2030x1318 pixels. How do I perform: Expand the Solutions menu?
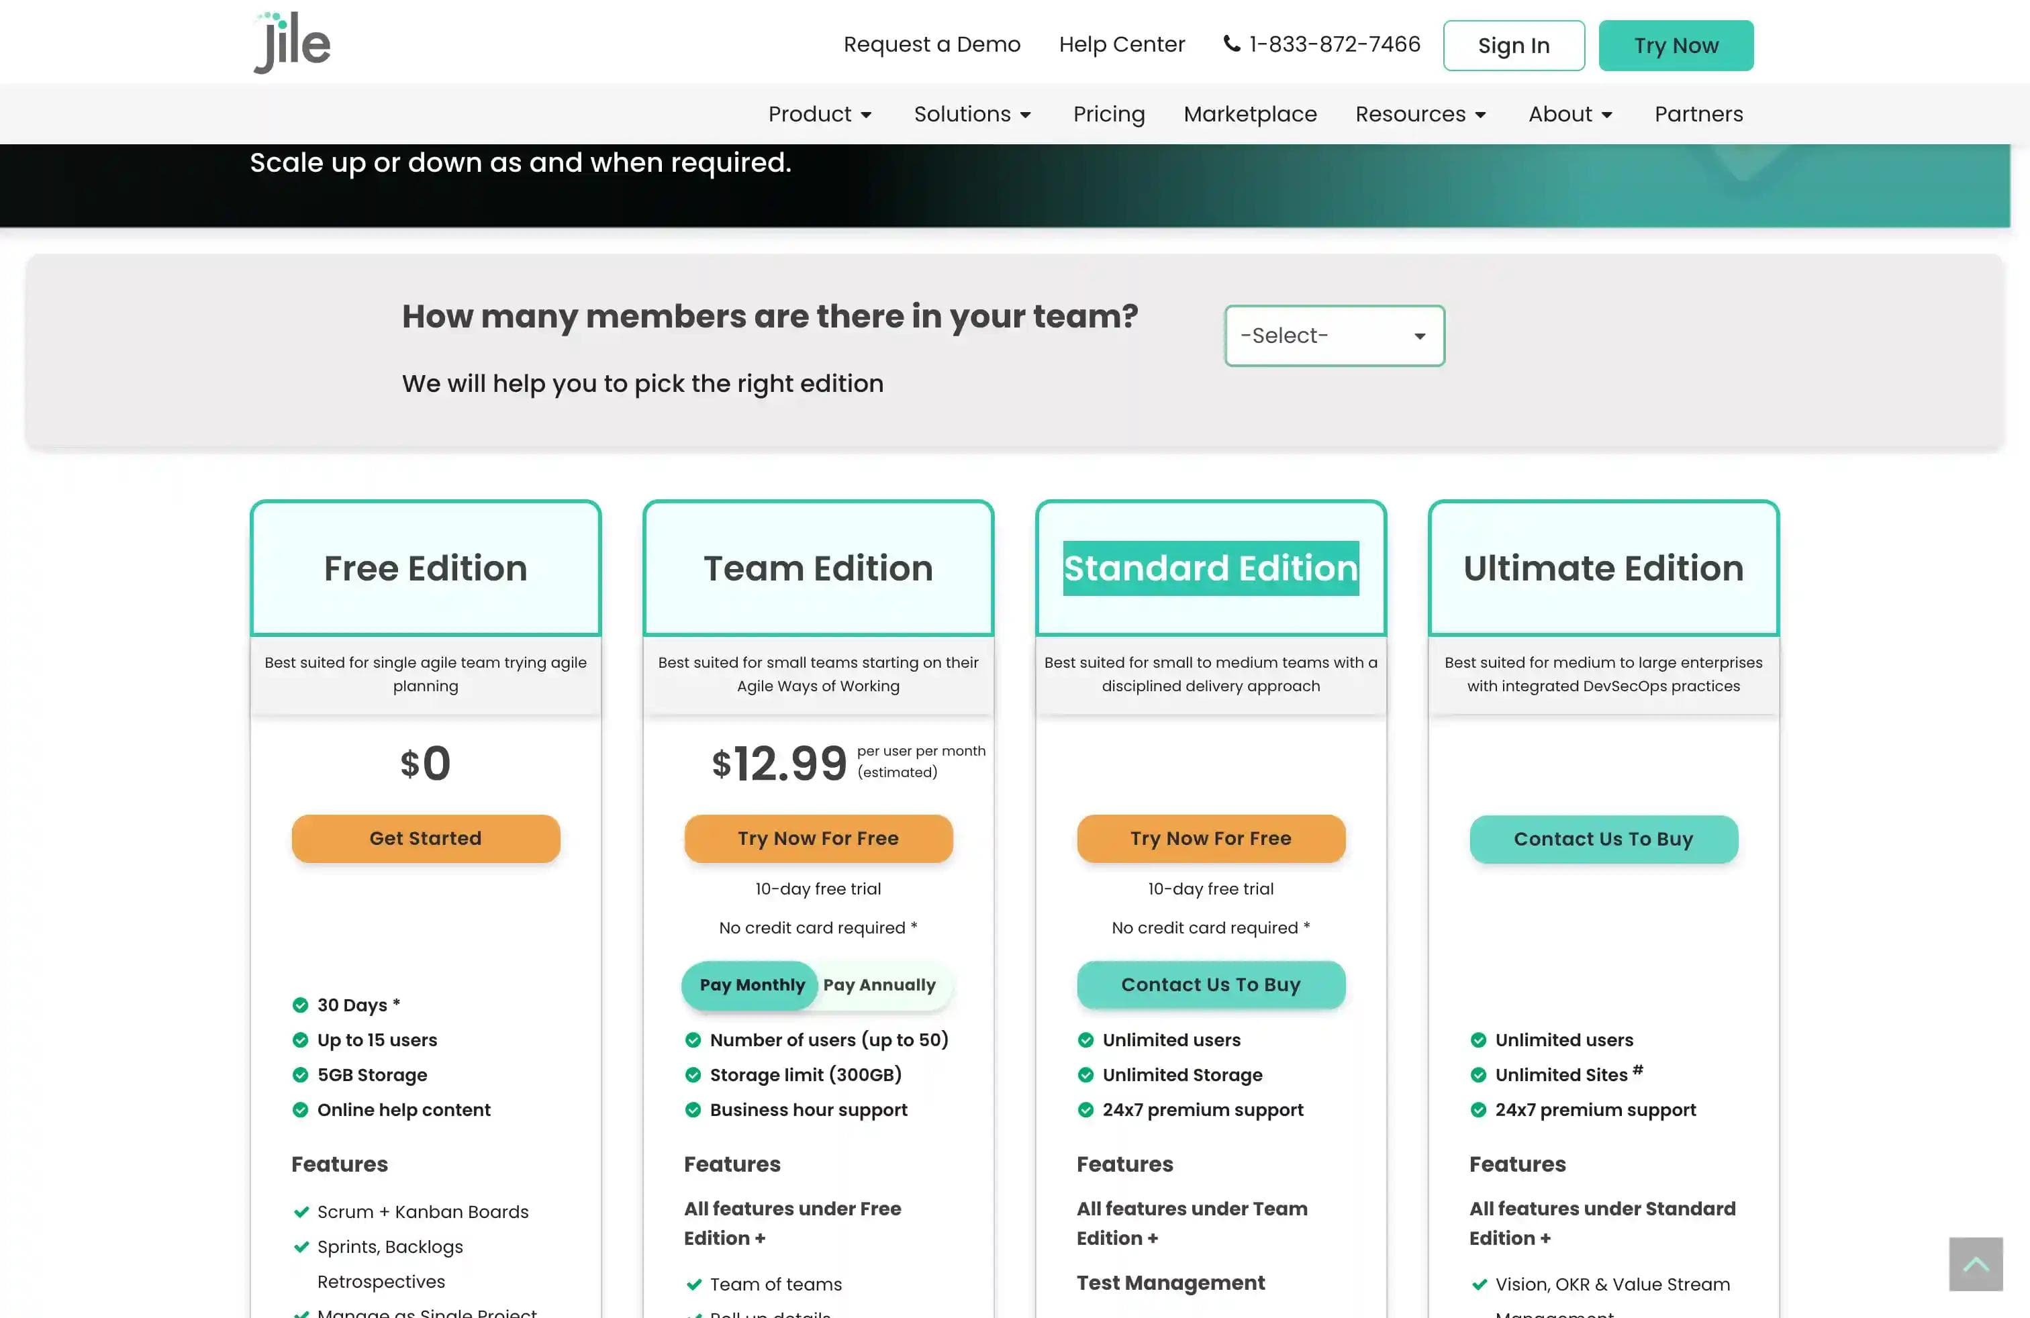[971, 113]
